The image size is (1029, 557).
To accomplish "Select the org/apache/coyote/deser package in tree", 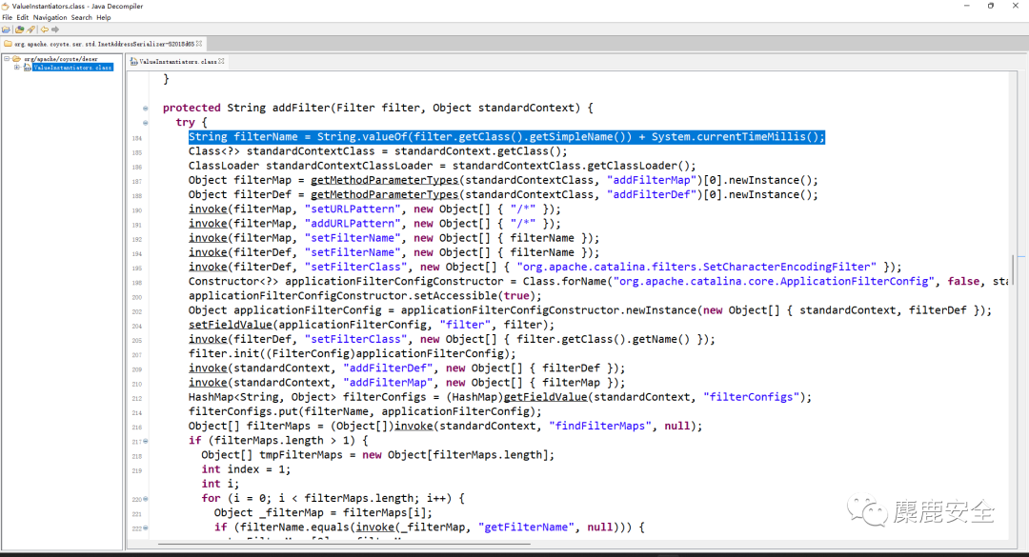I will pos(61,59).
